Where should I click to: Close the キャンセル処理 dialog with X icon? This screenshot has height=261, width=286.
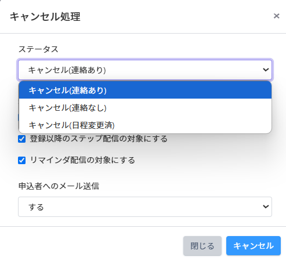click(x=276, y=16)
